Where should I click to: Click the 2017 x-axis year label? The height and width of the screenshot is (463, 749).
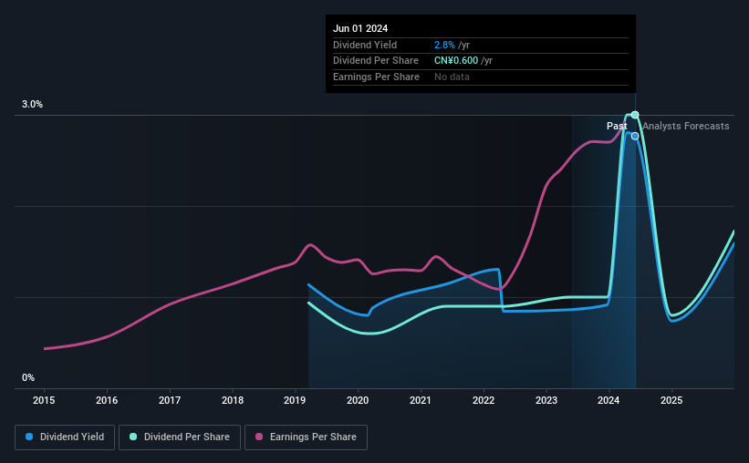pos(170,400)
